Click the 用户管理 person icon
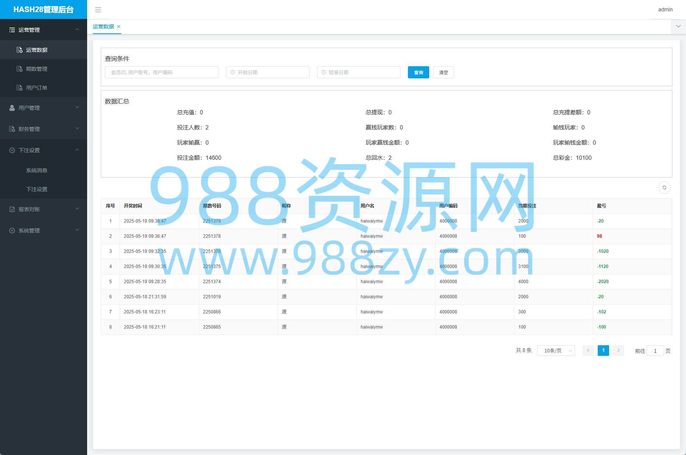686x455 pixels. tap(12, 108)
